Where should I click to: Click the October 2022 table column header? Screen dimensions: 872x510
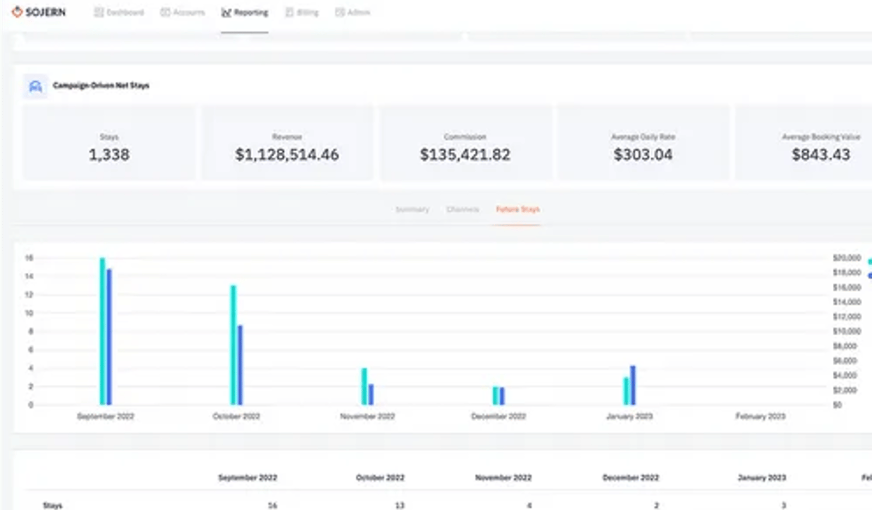(380, 478)
